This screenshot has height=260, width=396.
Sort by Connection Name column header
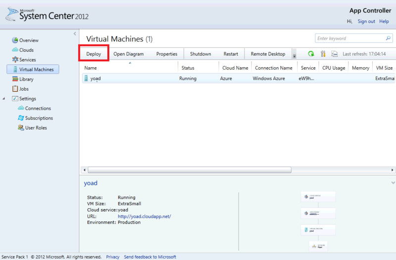[274, 68]
